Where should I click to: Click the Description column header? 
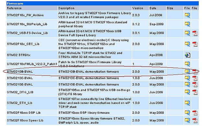pyautogui.click(x=66, y=8)
